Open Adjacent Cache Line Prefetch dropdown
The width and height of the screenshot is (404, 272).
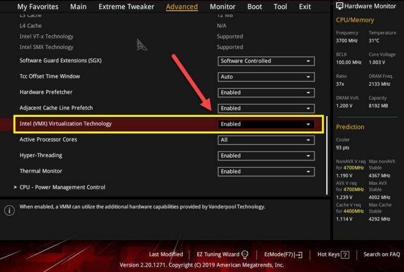pos(266,108)
